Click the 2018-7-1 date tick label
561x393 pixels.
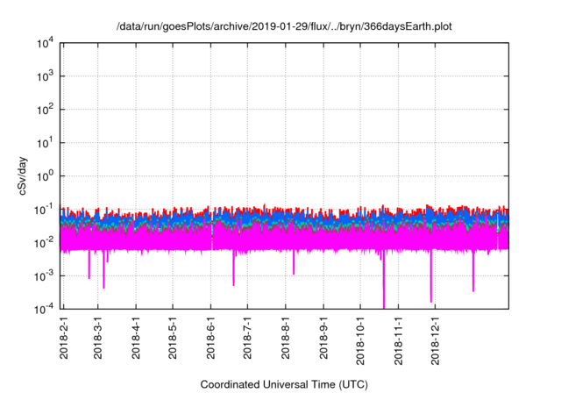click(x=248, y=340)
